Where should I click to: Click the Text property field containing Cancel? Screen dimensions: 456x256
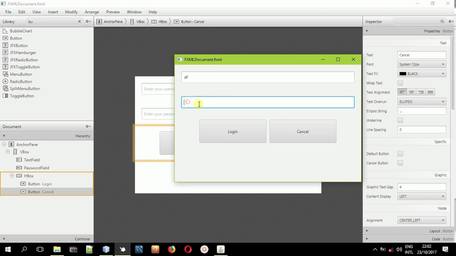[422, 55]
